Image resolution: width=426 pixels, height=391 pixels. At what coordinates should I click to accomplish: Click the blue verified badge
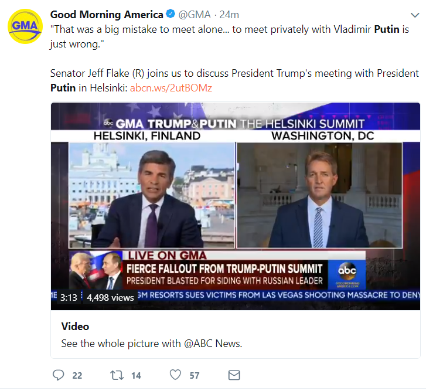click(x=172, y=15)
